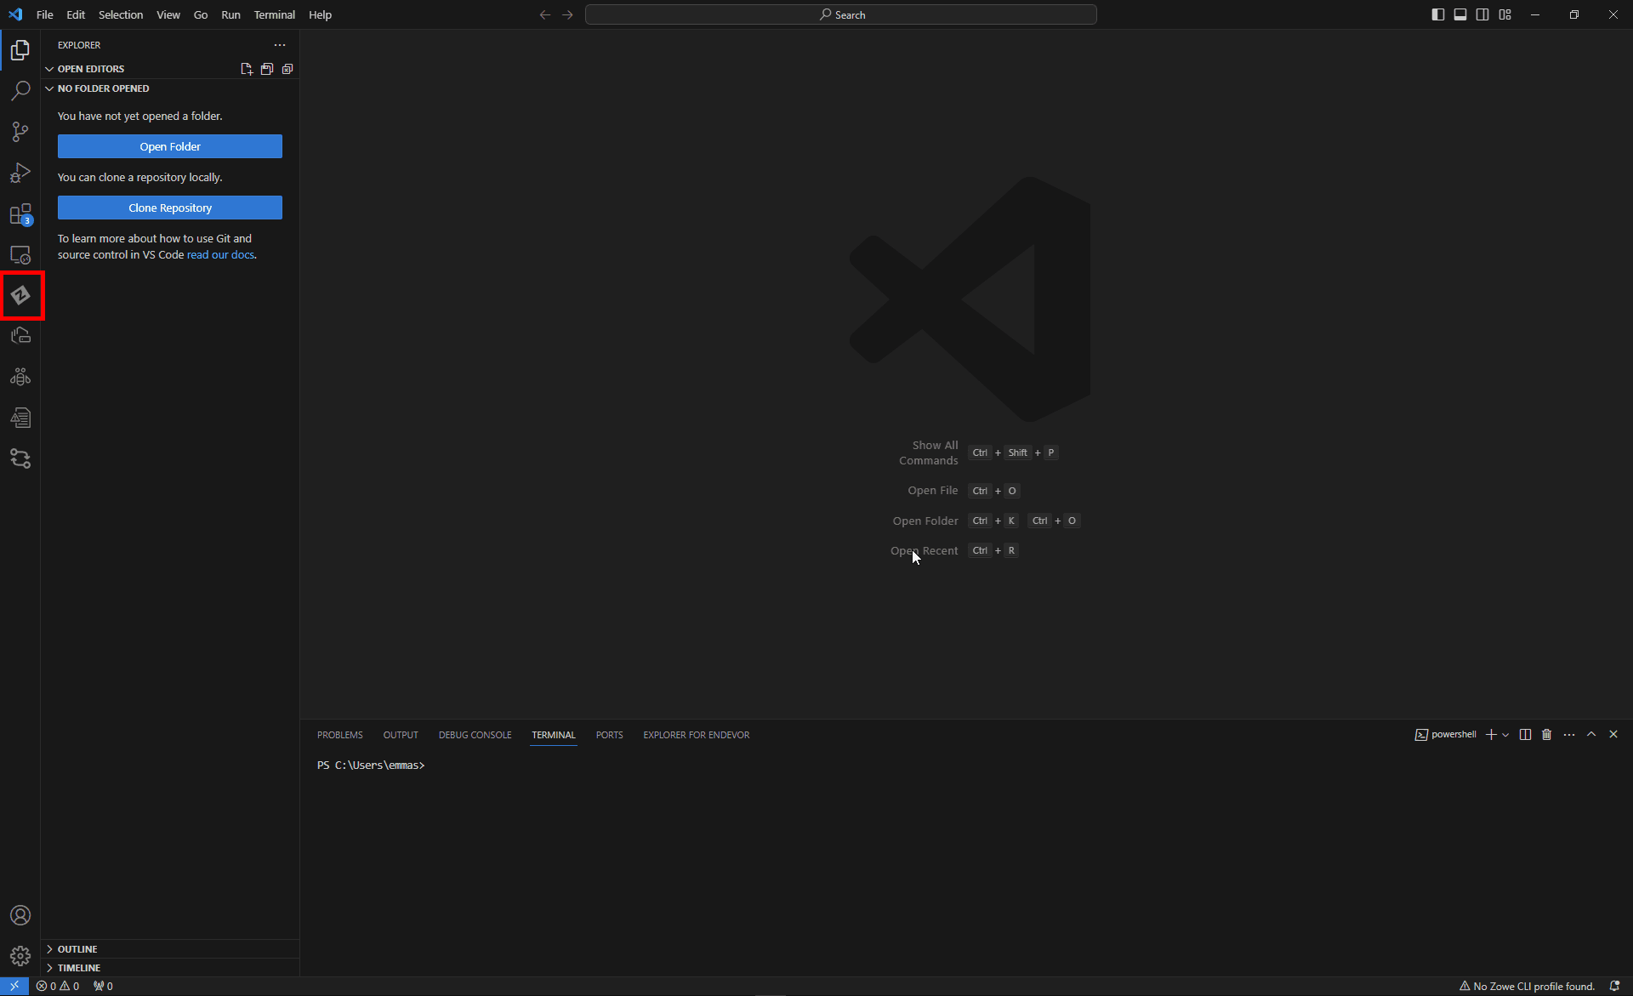Viewport: 1633px width, 996px height.
Task: Open the Zowe Explorer sidebar icon
Action: click(x=20, y=295)
